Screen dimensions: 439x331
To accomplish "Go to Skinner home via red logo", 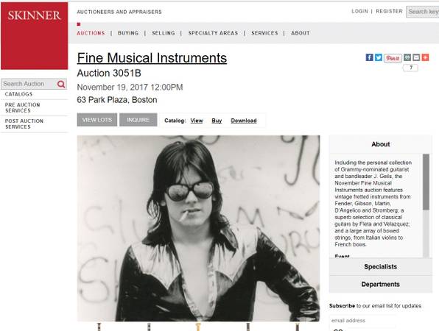I will (x=35, y=36).
